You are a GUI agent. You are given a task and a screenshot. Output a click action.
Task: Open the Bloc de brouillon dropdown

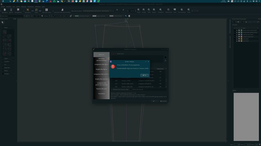(x=97, y=11)
